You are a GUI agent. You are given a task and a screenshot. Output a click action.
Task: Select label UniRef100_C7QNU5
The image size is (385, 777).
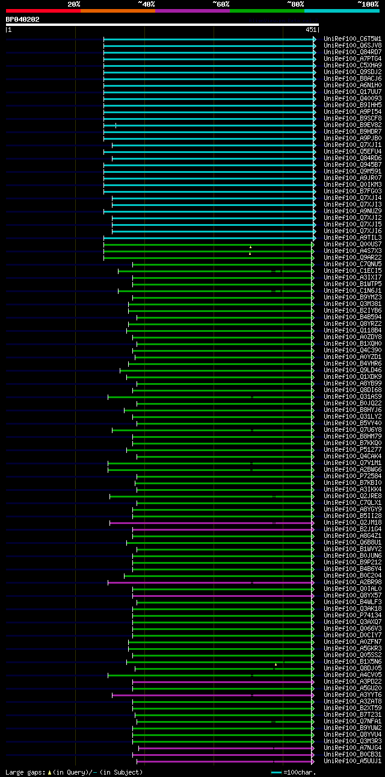tap(353, 264)
